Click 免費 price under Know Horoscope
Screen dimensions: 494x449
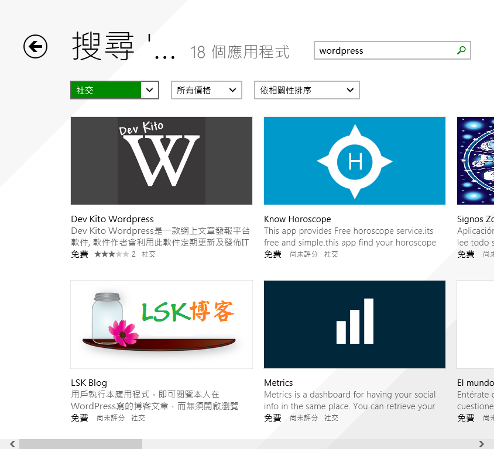pos(273,254)
